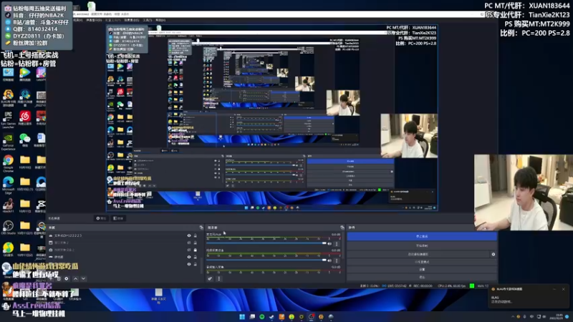The height and width of the screenshot is (322, 573).
Task: Open advanced audio properties gear in mixer
Action: [x=210, y=278]
